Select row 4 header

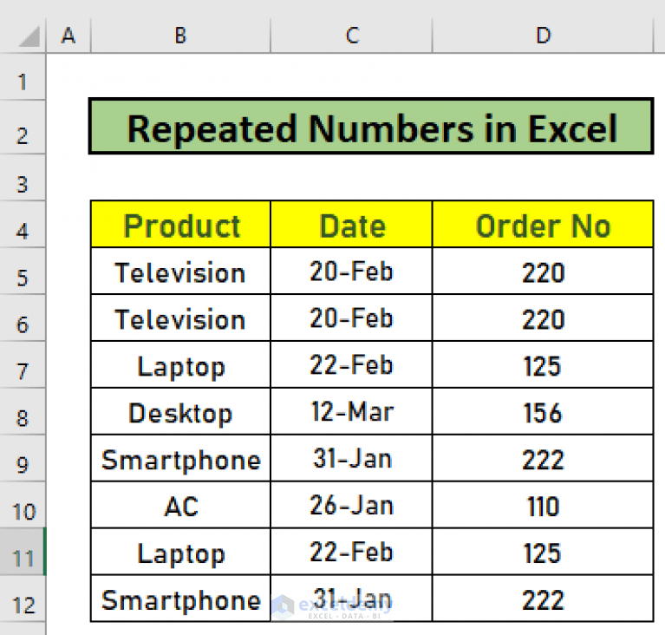pyautogui.click(x=23, y=224)
